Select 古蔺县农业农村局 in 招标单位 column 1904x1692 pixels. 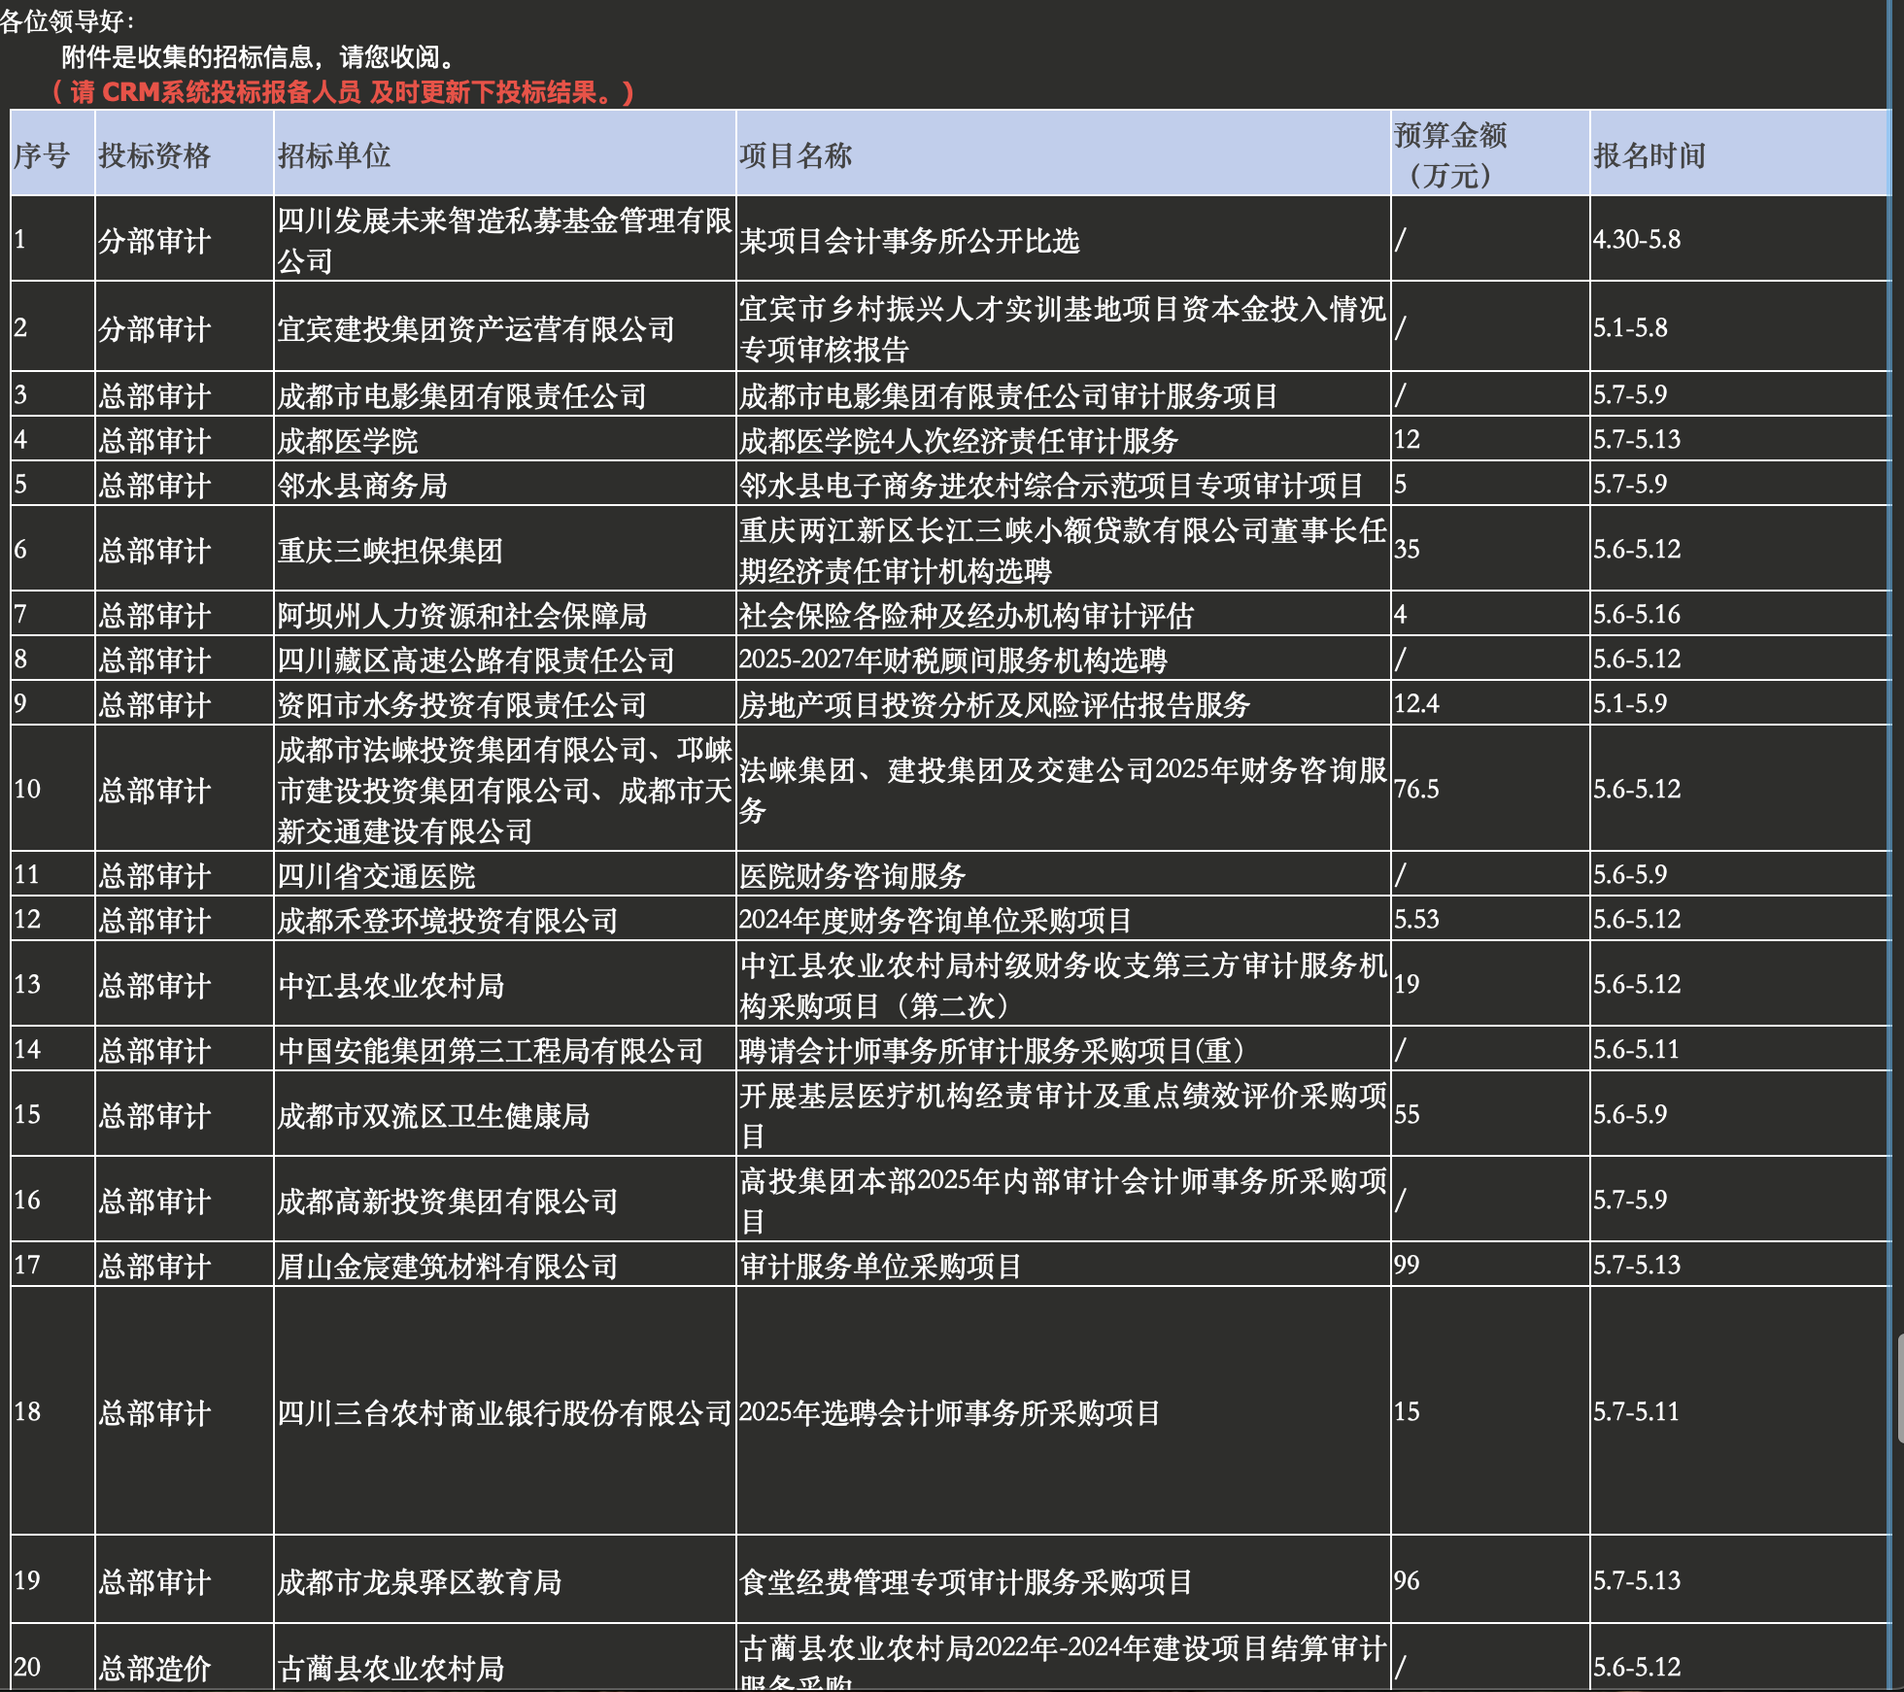(505, 1659)
